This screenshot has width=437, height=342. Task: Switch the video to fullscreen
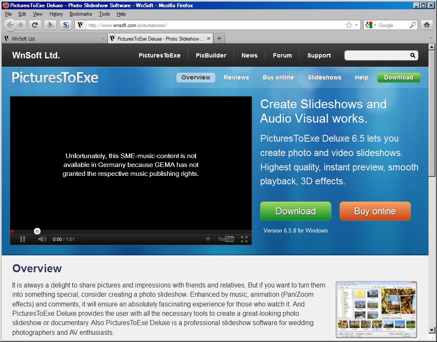click(x=244, y=239)
